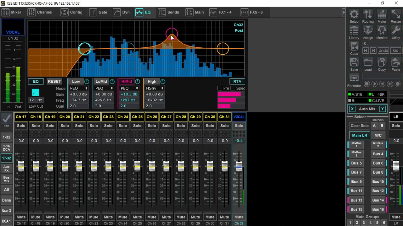Screen dimensions: 403x226
Task: Select the Bus Mtx layer button
Action: click(6, 180)
